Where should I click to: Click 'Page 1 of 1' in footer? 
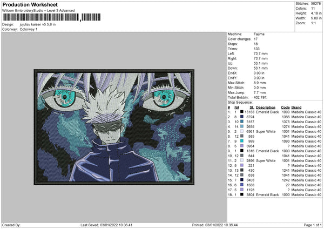313,225
